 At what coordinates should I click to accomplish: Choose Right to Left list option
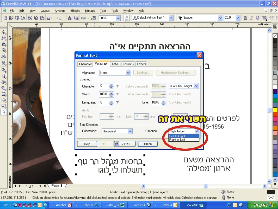pos(184,140)
